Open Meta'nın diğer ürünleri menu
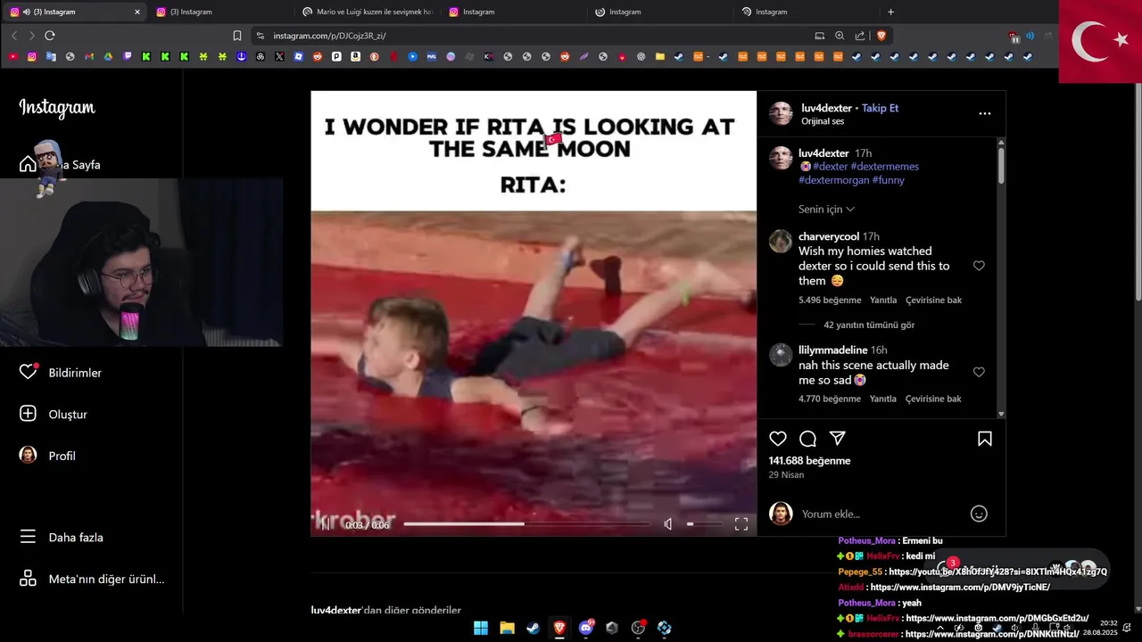This screenshot has width=1142, height=642. (x=92, y=579)
